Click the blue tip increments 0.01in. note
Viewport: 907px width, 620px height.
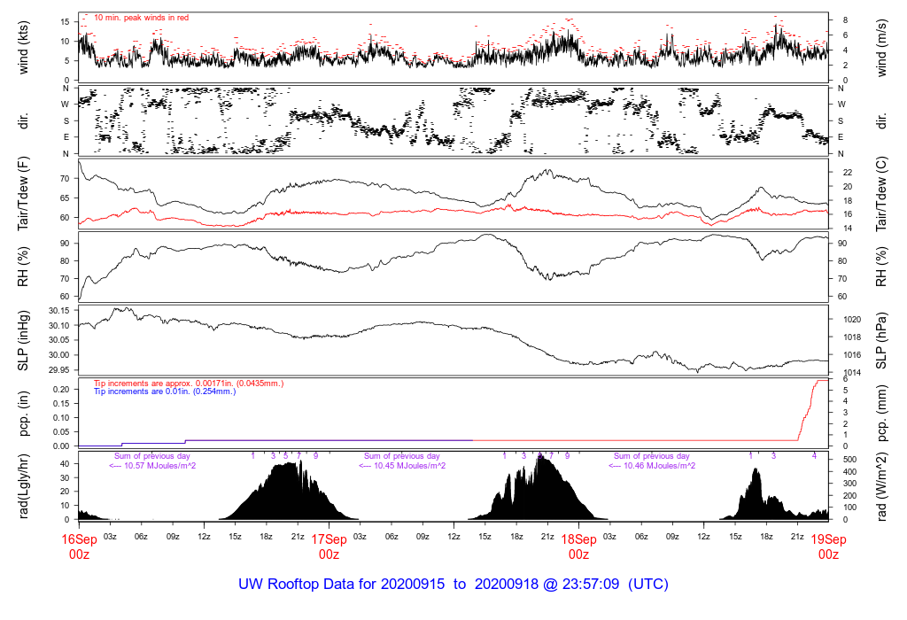pyautogui.click(x=165, y=391)
